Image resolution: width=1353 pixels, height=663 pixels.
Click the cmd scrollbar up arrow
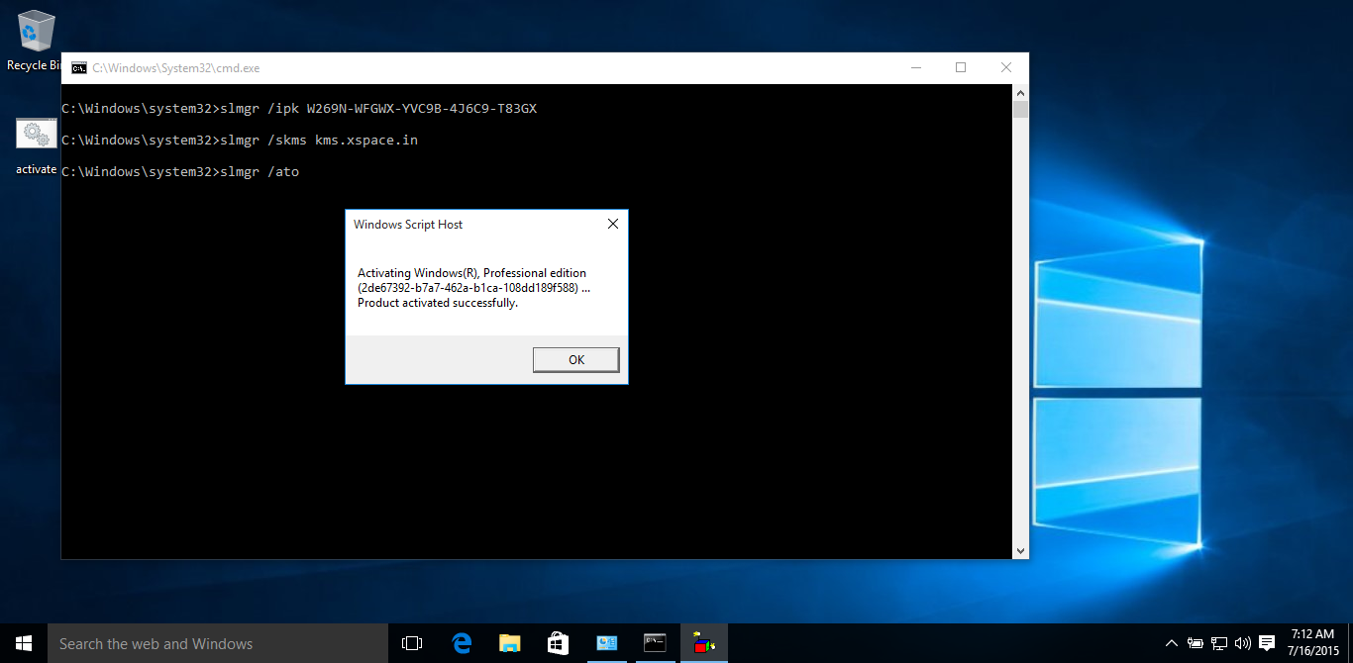coord(1020,92)
